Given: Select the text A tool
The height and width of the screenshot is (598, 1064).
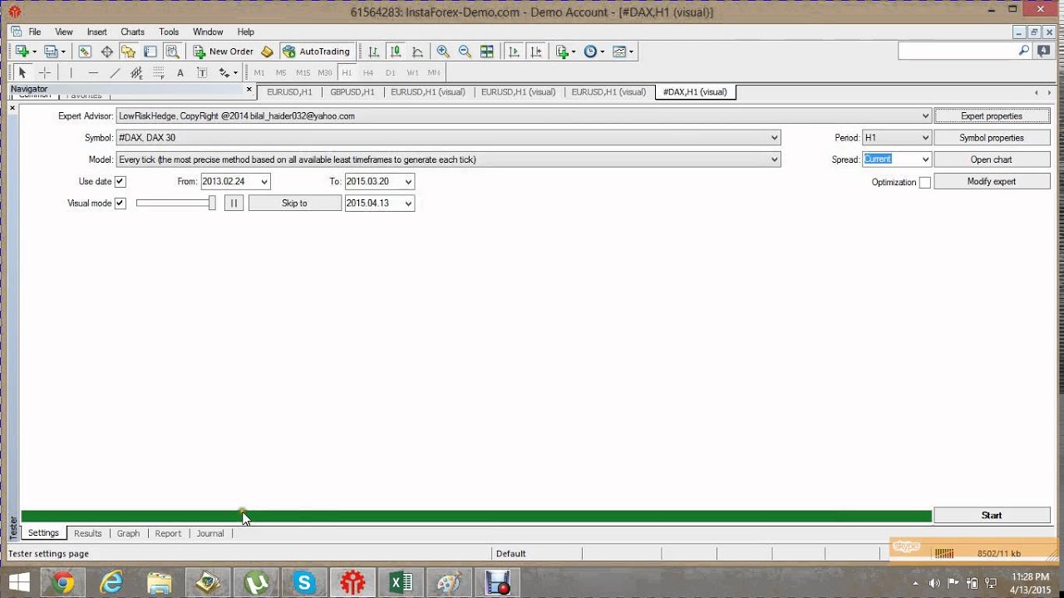Looking at the screenshot, I should pos(180,72).
